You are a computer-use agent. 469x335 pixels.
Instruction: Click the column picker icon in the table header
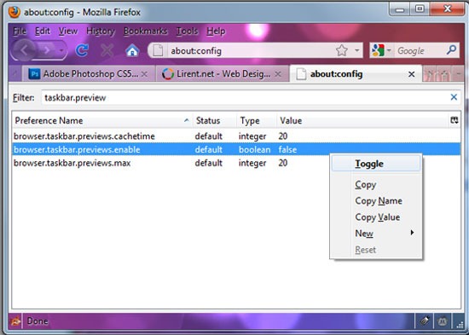coord(454,120)
